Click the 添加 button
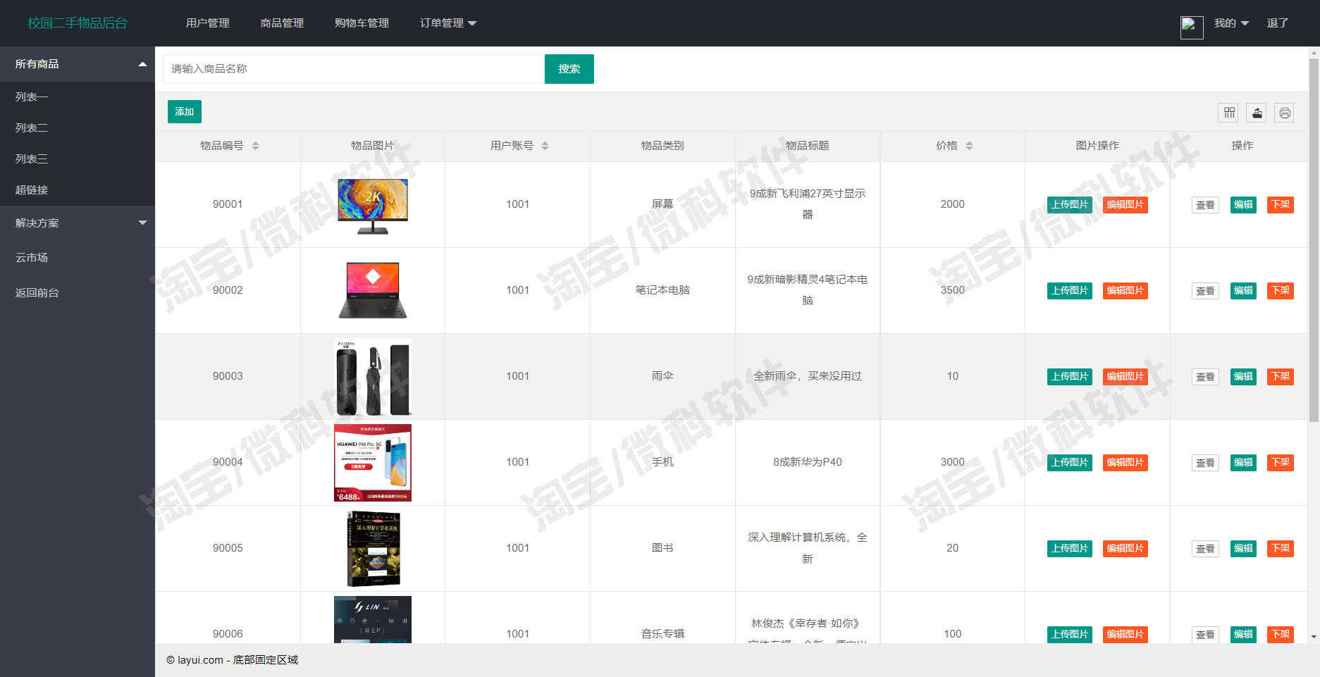This screenshot has width=1320, height=677. point(185,112)
